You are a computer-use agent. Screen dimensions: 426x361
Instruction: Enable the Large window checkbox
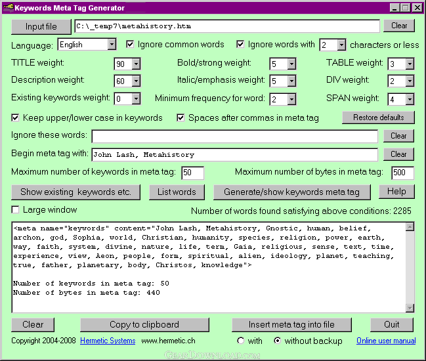click(x=16, y=210)
